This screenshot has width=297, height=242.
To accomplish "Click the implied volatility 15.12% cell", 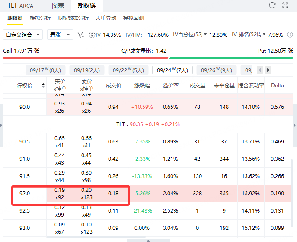I will (x=251, y=228).
